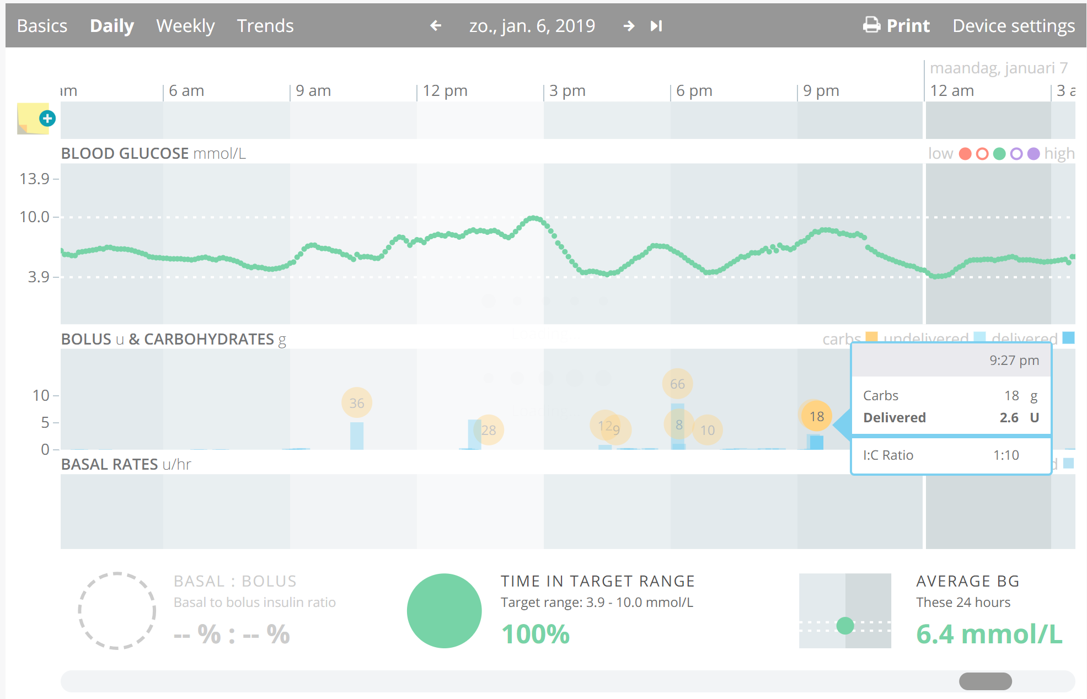Click the blue delivered bolus bar at 9:27 pm
This screenshot has height=699, width=1087.
pyautogui.click(x=817, y=443)
